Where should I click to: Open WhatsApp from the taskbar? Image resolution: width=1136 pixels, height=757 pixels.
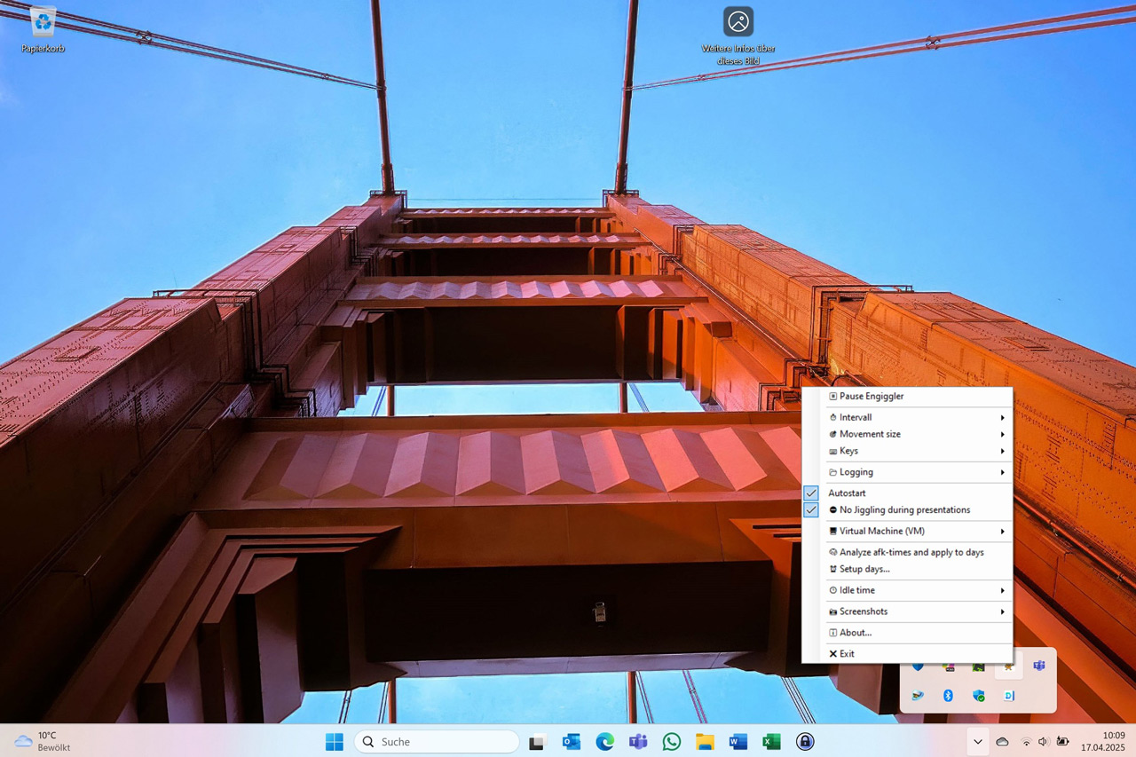671,742
